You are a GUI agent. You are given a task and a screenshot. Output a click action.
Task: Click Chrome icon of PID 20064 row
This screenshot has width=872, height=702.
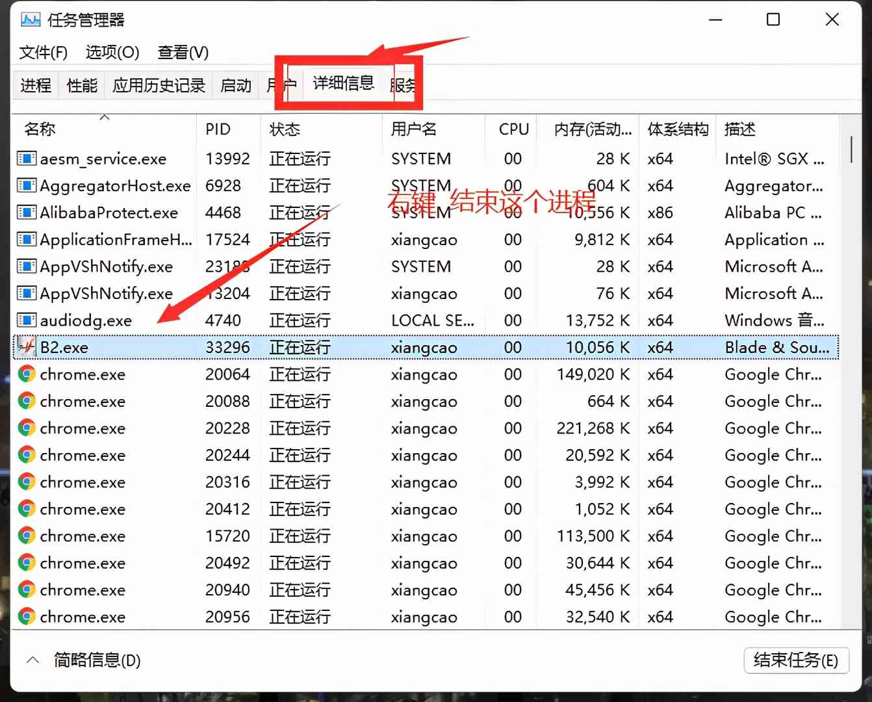pos(27,374)
